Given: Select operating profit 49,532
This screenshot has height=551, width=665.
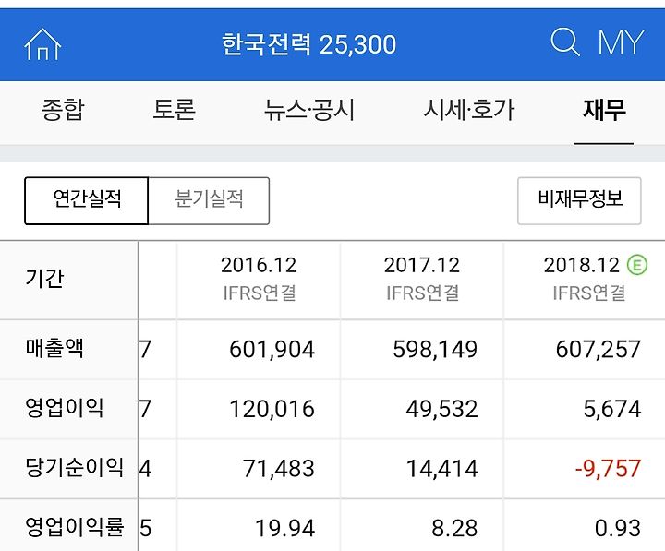Looking at the screenshot, I should 441,410.
